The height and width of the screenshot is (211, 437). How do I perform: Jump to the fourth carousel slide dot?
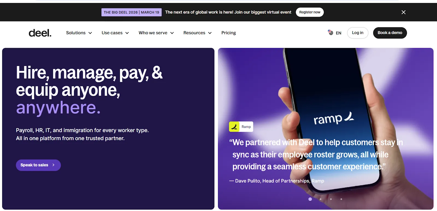coord(341,199)
